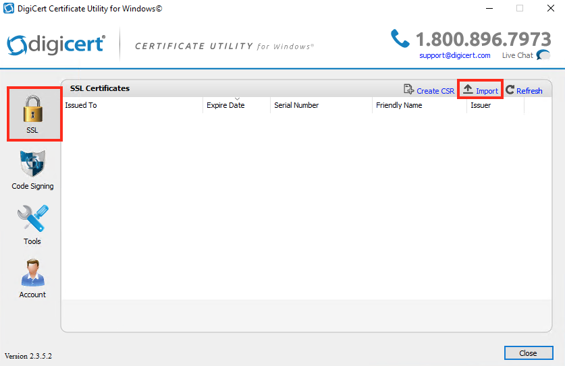Sort by Serial Number column header
The width and height of the screenshot is (565, 366).
click(296, 105)
